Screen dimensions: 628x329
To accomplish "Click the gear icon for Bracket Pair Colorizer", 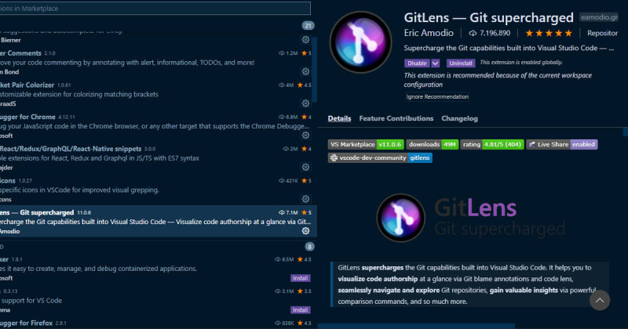I will coord(305,103).
